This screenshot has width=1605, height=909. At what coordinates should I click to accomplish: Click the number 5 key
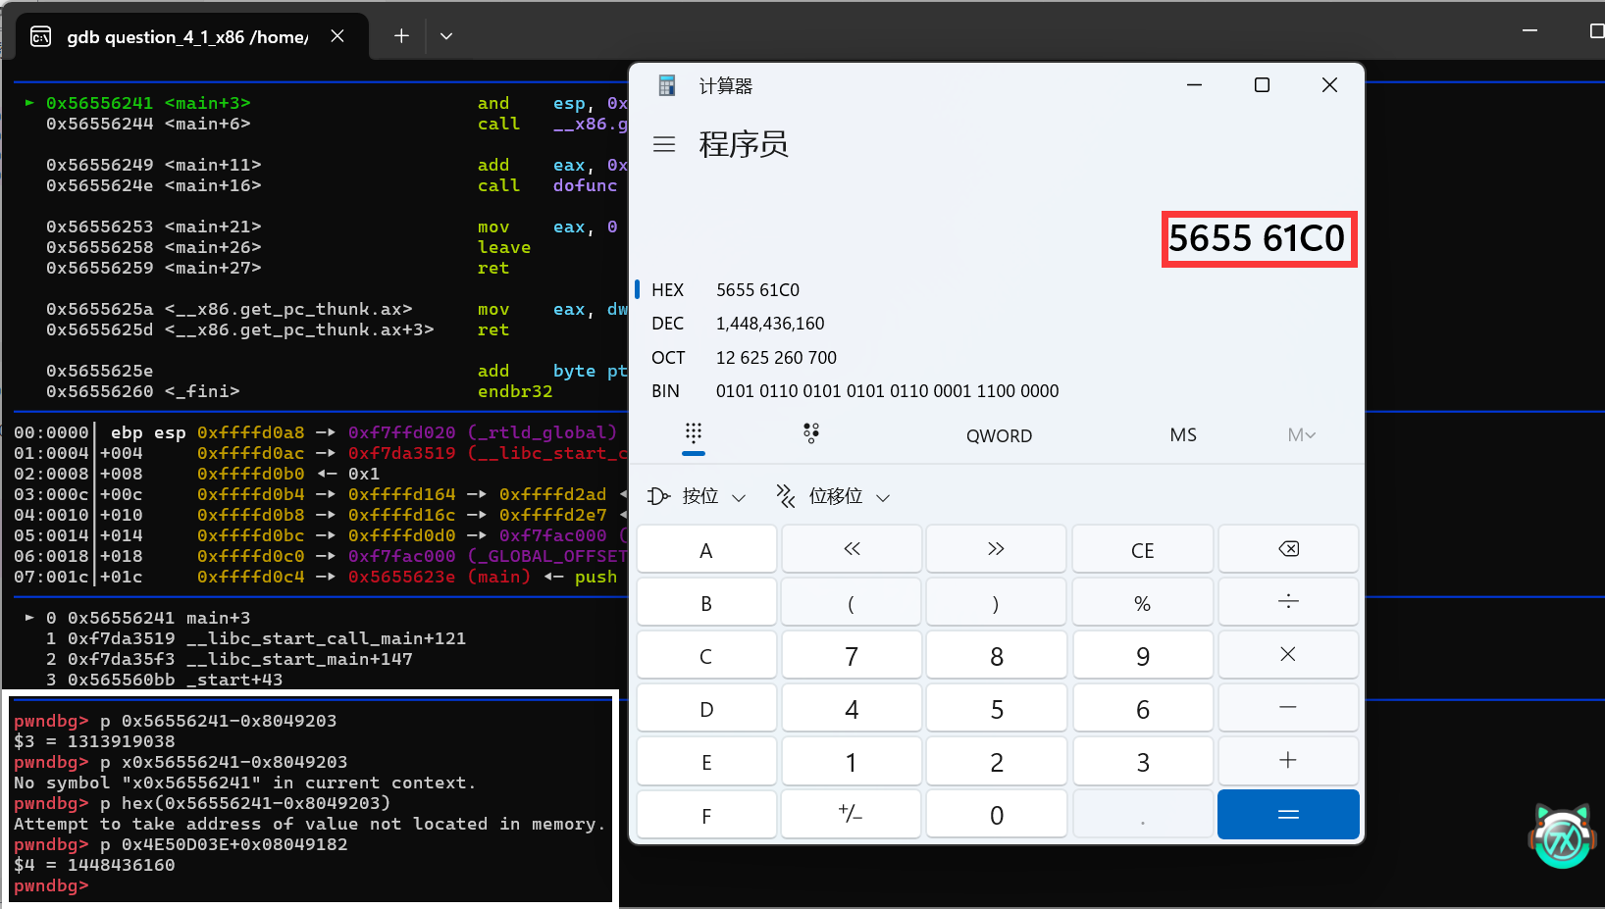pos(996,708)
